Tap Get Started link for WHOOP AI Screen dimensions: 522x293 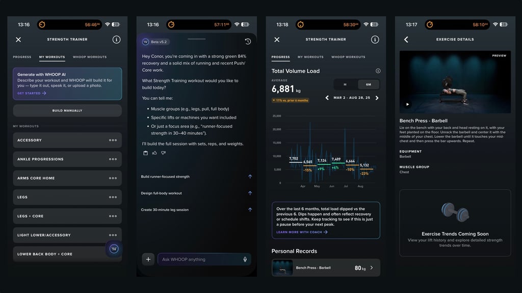click(32, 94)
